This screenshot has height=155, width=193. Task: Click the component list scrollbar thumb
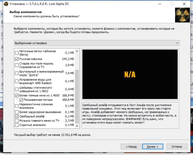click(77, 96)
